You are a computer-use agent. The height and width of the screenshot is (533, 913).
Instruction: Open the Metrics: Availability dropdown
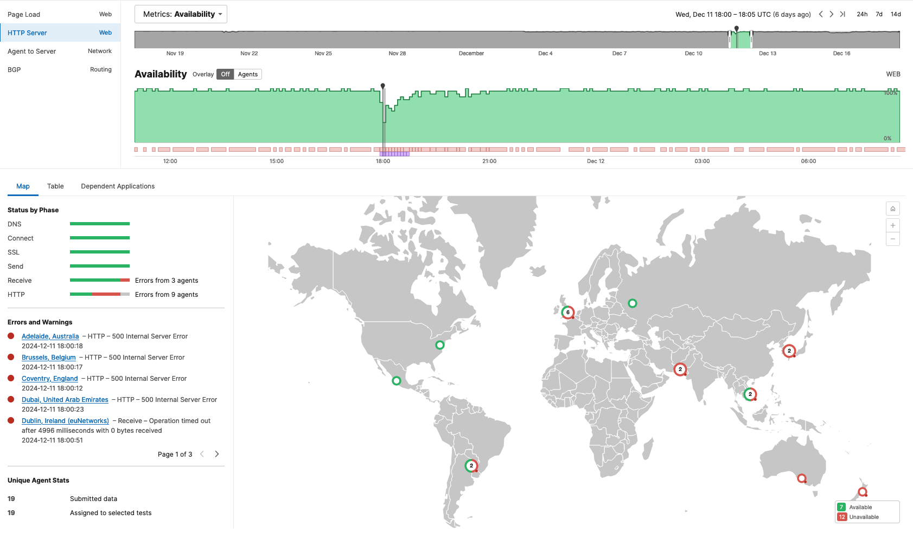[x=181, y=14]
